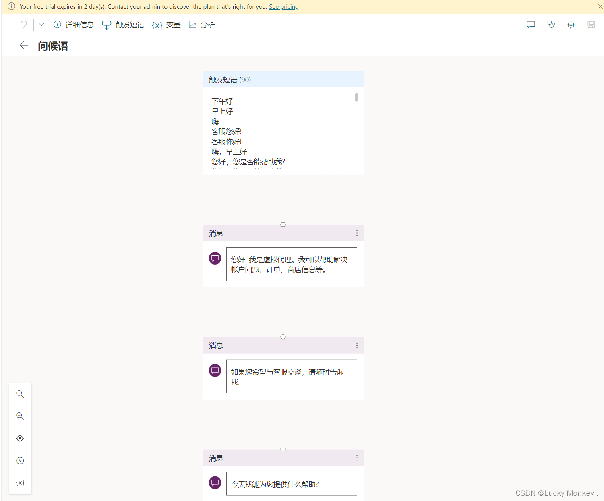Zoom out on the canvas
This screenshot has width=604, height=501.
point(20,416)
